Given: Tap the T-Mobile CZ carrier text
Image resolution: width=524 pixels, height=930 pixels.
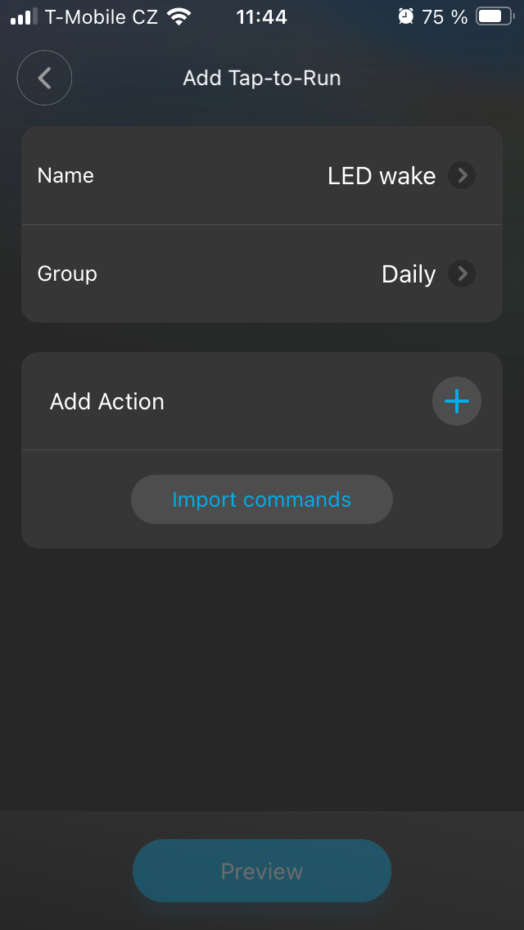Looking at the screenshot, I should coord(102,16).
